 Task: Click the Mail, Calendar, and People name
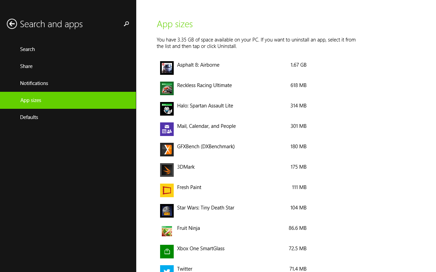click(x=206, y=126)
